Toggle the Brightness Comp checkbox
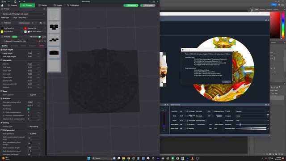286x161 pixels. click(x=226, y=111)
